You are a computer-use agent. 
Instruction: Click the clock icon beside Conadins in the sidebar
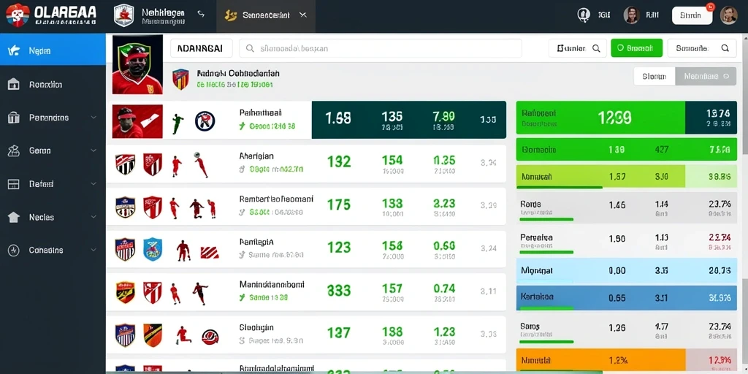(x=14, y=250)
